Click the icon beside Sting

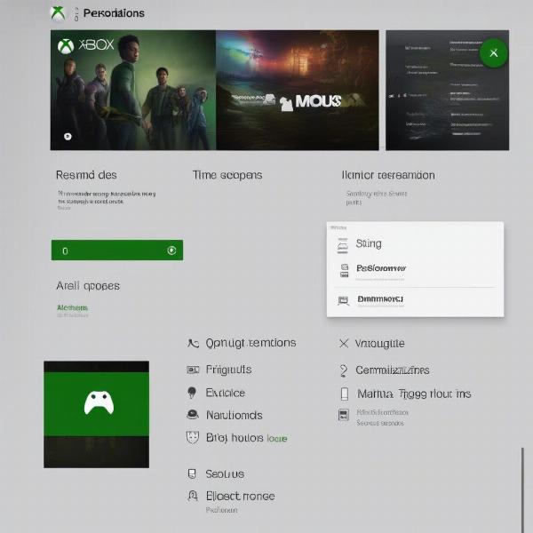[343, 245]
